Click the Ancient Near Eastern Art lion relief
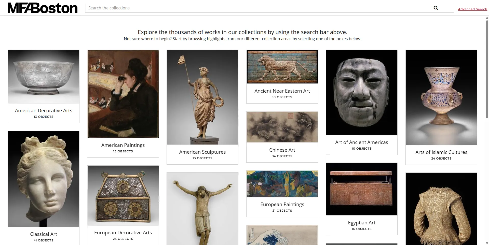 pos(282,67)
